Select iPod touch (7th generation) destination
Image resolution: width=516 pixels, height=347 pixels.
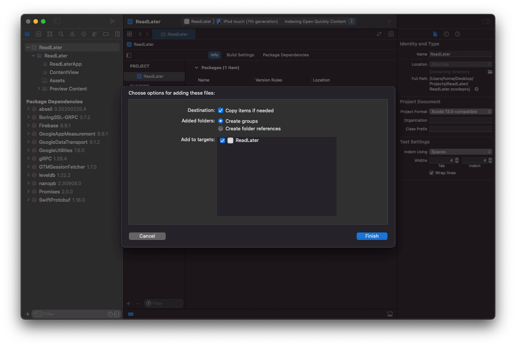click(x=247, y=21)
